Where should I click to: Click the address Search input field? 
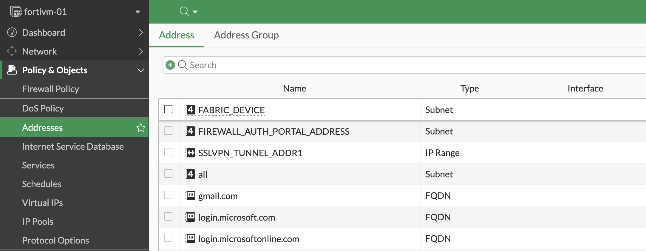point(388,65)
